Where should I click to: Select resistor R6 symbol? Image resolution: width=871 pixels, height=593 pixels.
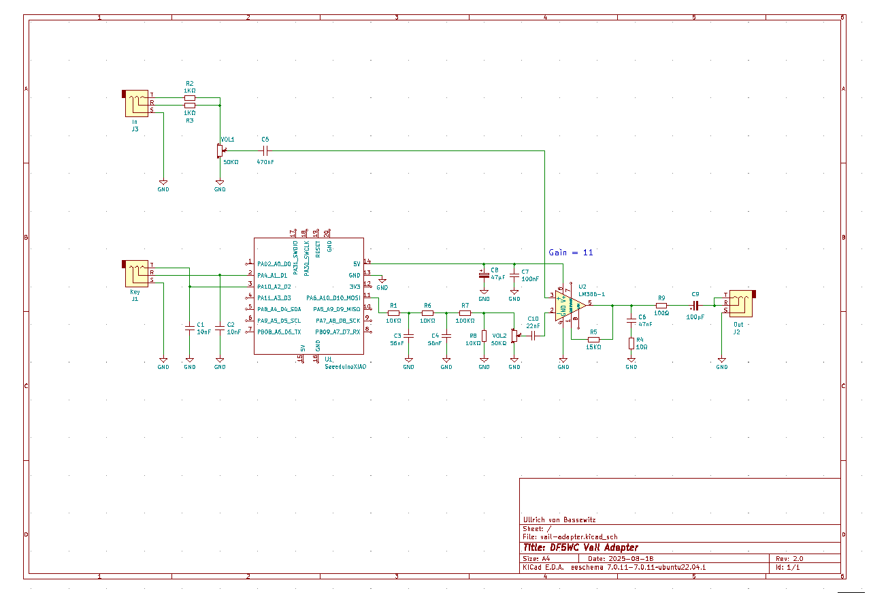427,312
